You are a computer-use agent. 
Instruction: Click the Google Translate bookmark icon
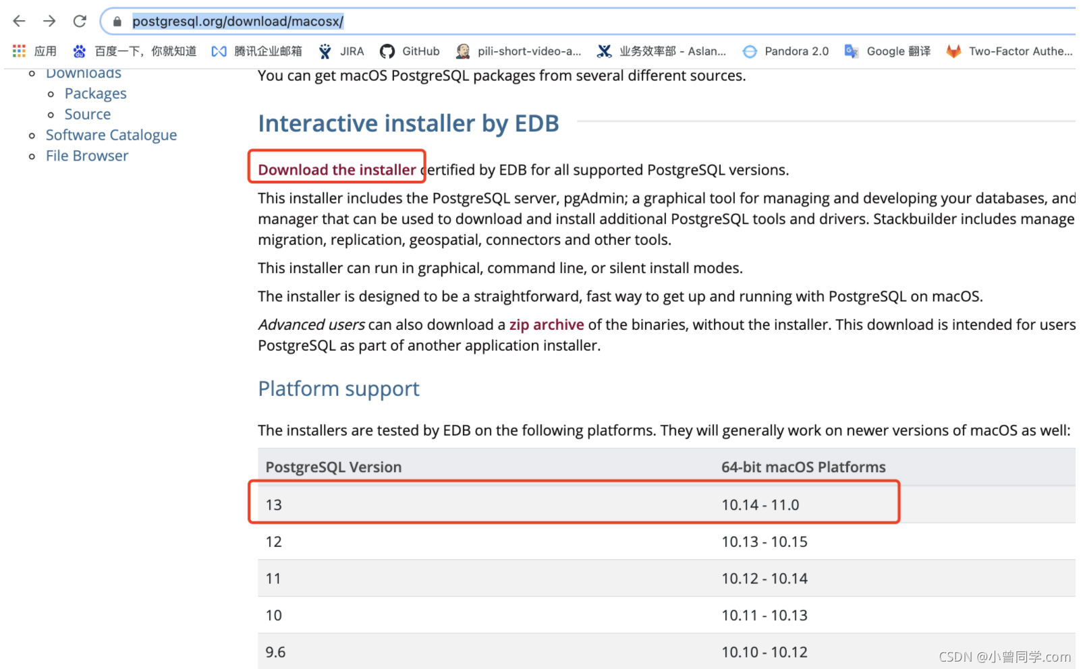(852, 51)
